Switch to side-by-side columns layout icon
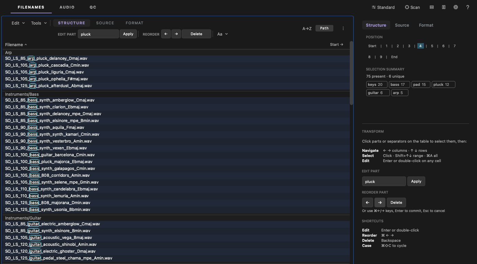Viewport: 477px width, 264px height. [x=444, y=7]
